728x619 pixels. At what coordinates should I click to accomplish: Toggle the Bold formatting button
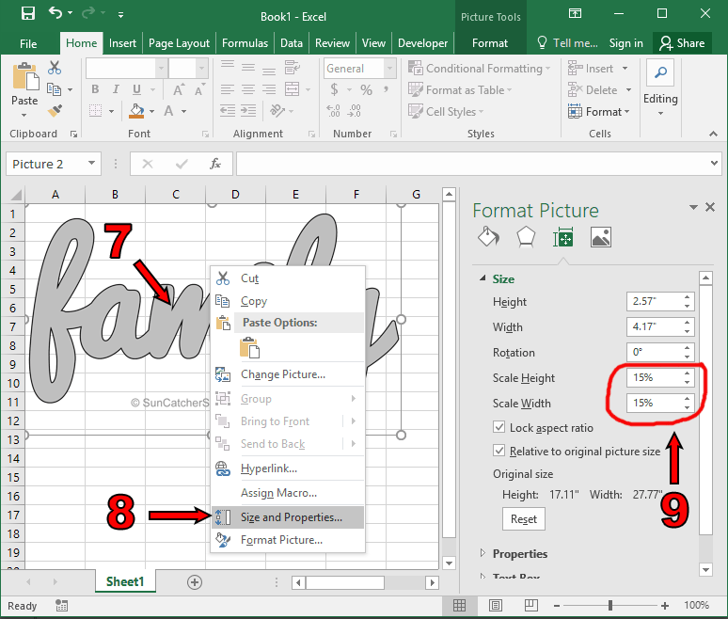95,90
